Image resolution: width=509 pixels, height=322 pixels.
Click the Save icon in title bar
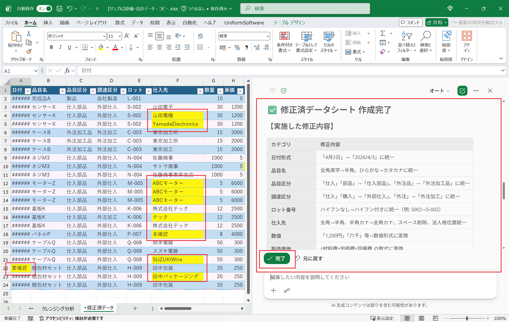point(59,8)
